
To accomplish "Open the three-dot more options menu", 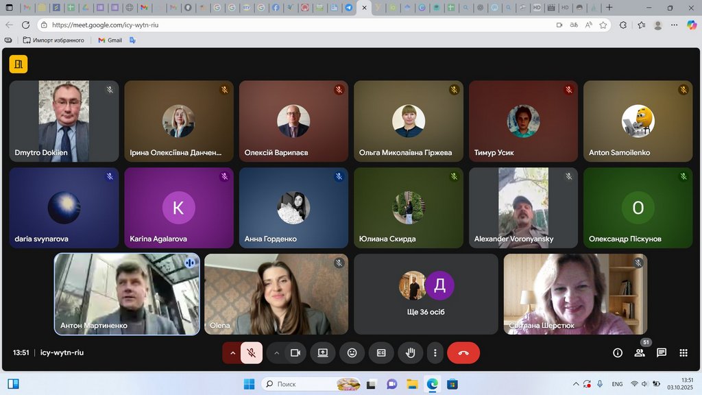I will point(435,352).
